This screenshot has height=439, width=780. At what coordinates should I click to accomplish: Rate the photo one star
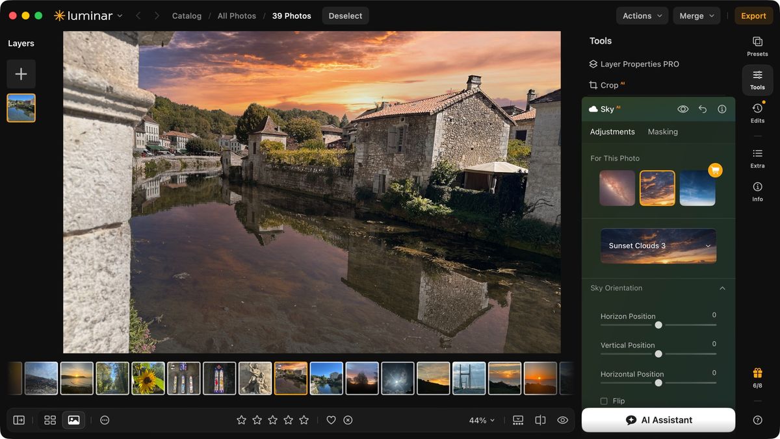pos(241,420)
